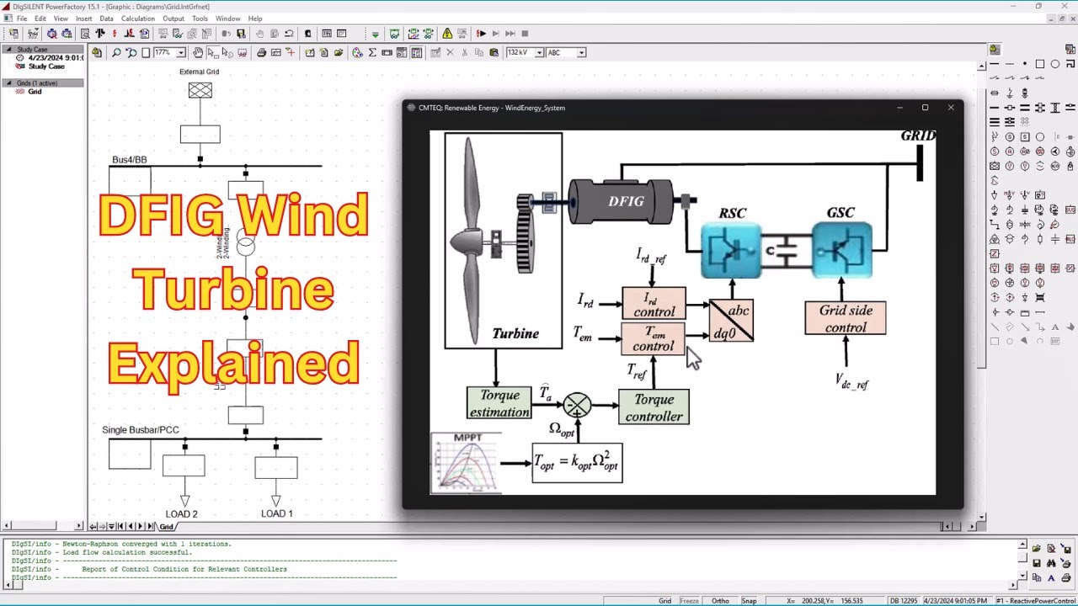
Task: Open the Tools menu
Action: 200,19
